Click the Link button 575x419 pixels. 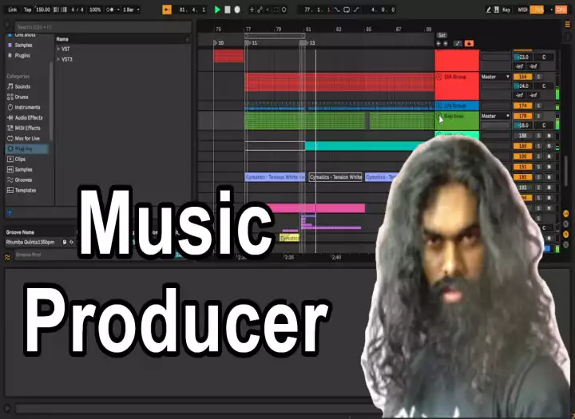pyautogui.click(x=13, y=10)
